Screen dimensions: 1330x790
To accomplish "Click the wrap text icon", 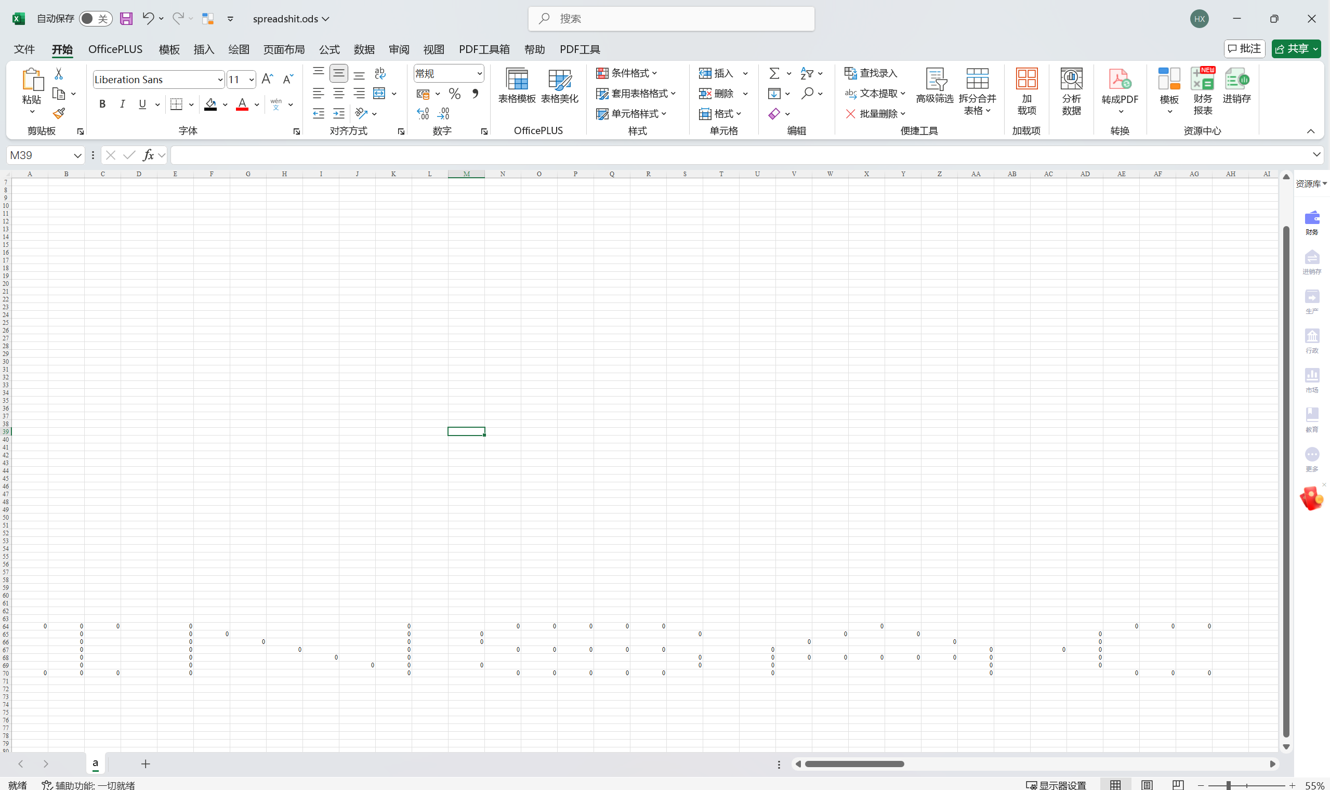I will tap(380, 73).
